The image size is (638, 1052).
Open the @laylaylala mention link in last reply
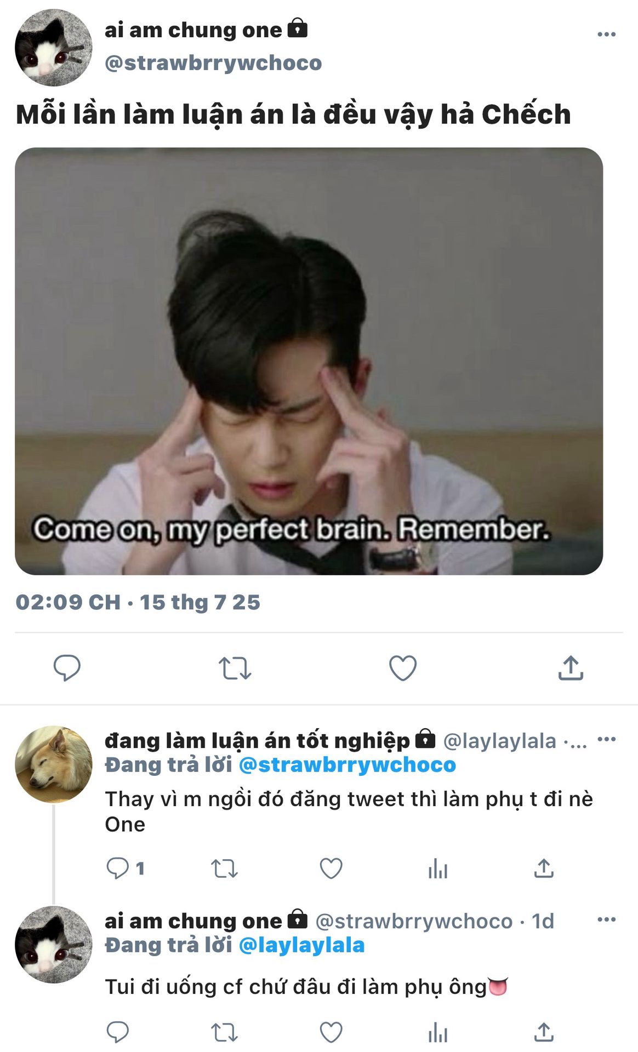tap(302, 945)
